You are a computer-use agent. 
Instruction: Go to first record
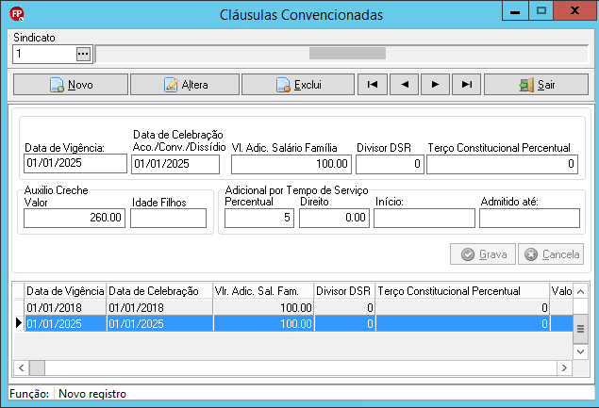tap(373, 85)
